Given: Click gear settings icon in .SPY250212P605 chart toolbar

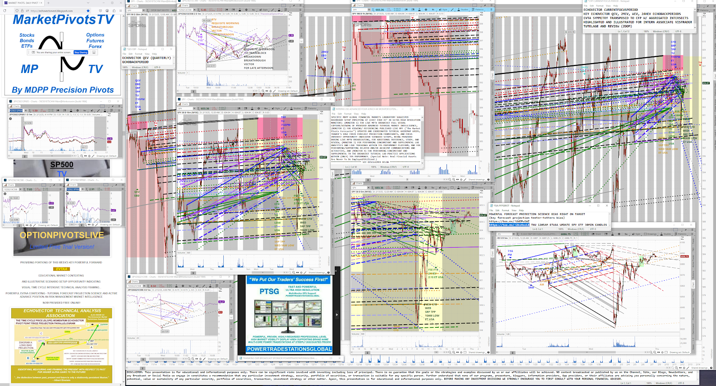Looking at the screenshot, I should tap(77, 111).
